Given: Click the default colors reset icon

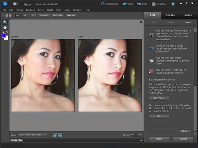Looking at the screenshot, I should pyautogui.click(x=3, y=32).
